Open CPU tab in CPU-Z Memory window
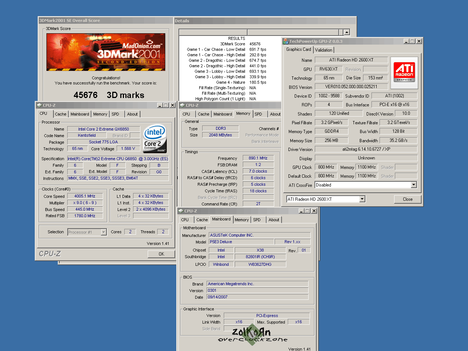Viewport: 468px width, 351px height. point(186,114)
